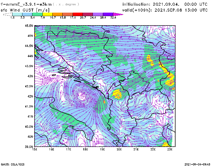The image size is (216, 166).
Task: Select the green 5.4–7.9 legend swatch
Action: (x=37, y=14)
